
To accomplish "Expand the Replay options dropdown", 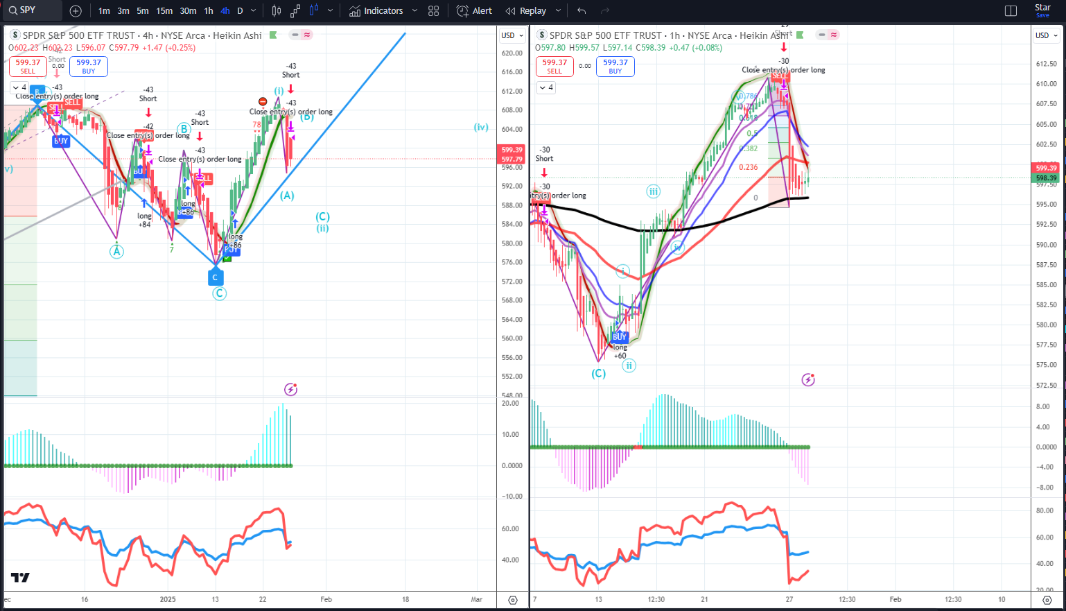I will [558, 10].
